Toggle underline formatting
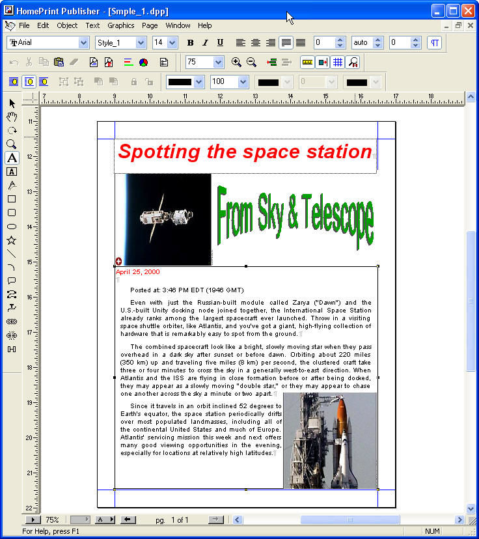 coord(220,42)
